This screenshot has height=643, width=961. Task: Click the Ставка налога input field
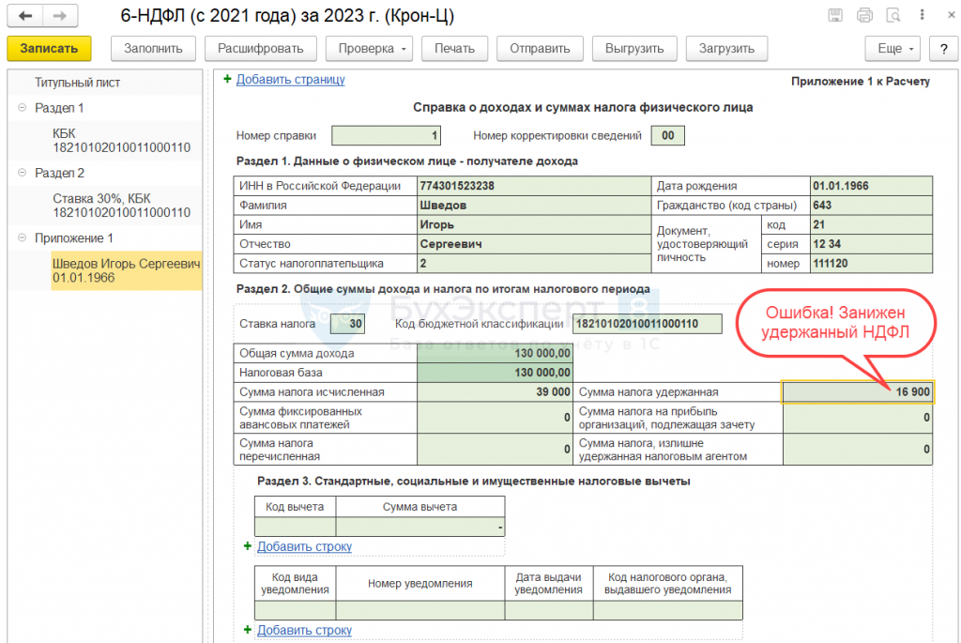[x=347, y=325]
